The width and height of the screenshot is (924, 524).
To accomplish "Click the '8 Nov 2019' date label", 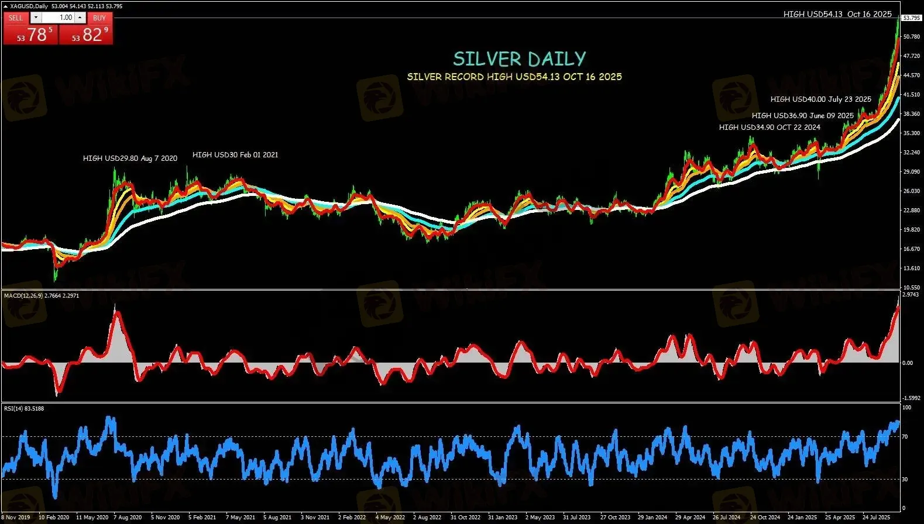I will tap(15, 518).
